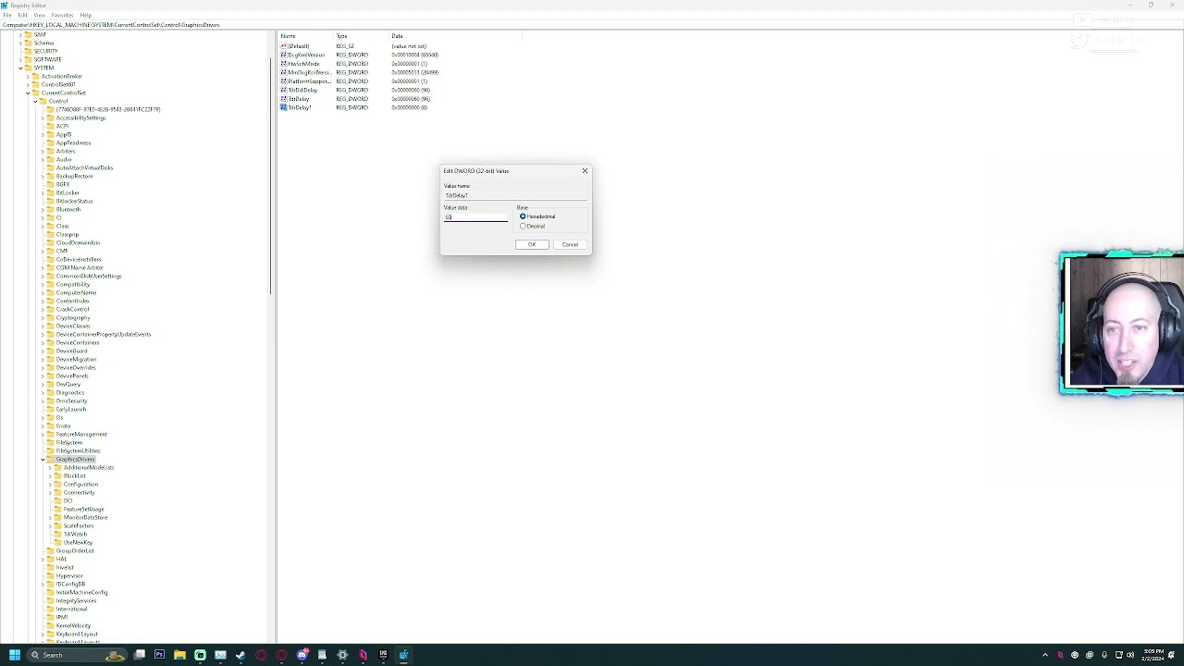Select the (Default) value icon

[284, 46]
